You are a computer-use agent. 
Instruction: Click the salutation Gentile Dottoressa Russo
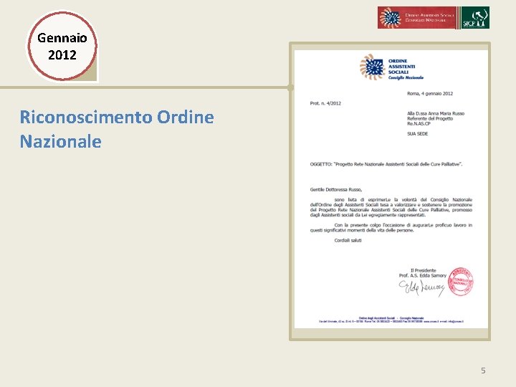336,189
